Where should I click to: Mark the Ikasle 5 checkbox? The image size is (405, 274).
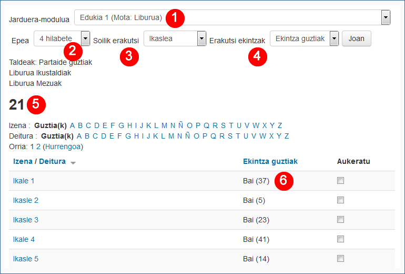tap(340, 259)
